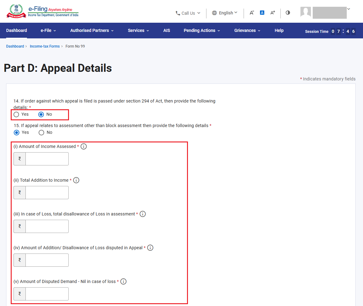The height and width of the screenshot is (306, 363).
Task: Open info icon for Total Addition to Income
Action: pos(76,180)
